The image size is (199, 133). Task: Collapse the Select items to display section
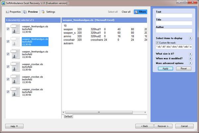(x=190, y=38)
